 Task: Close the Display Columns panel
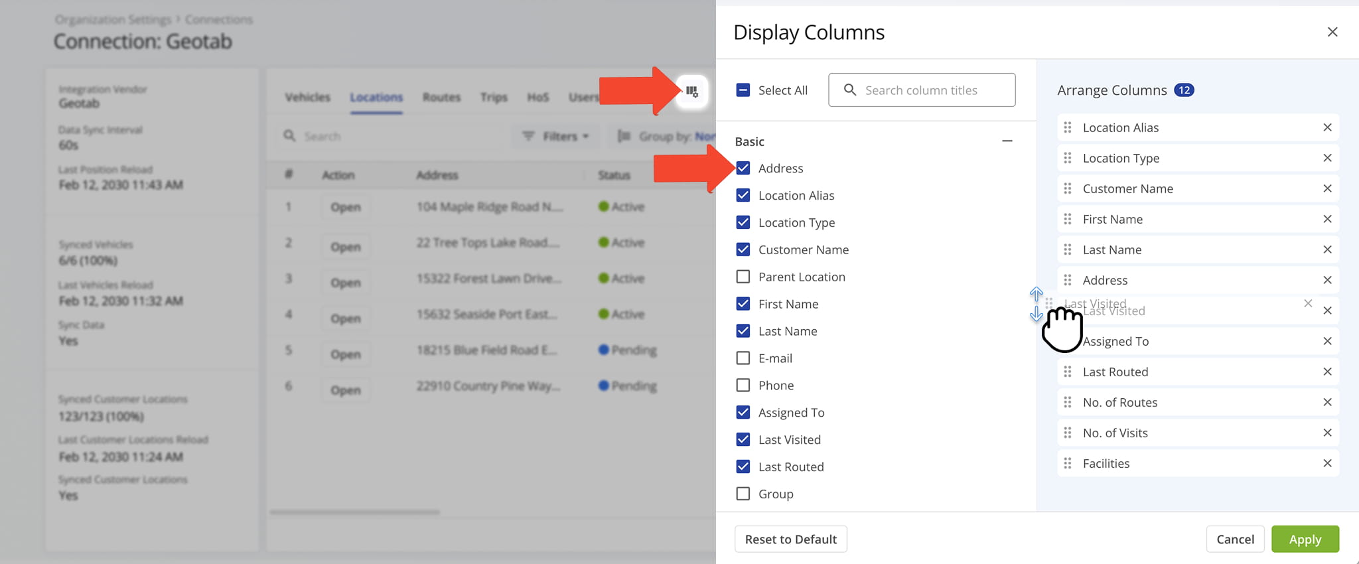click(x=1332, y=32)
